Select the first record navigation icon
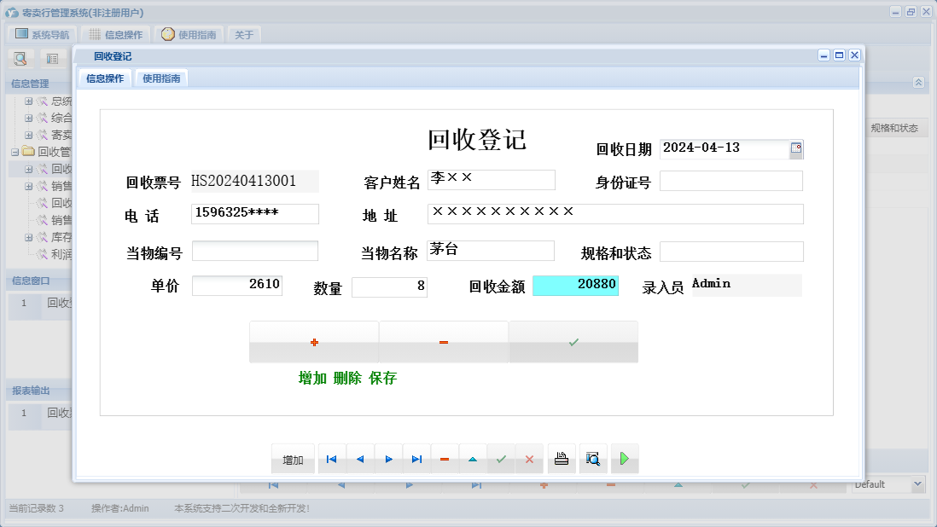This screenshot has height=527, width=937. [331, 459]
